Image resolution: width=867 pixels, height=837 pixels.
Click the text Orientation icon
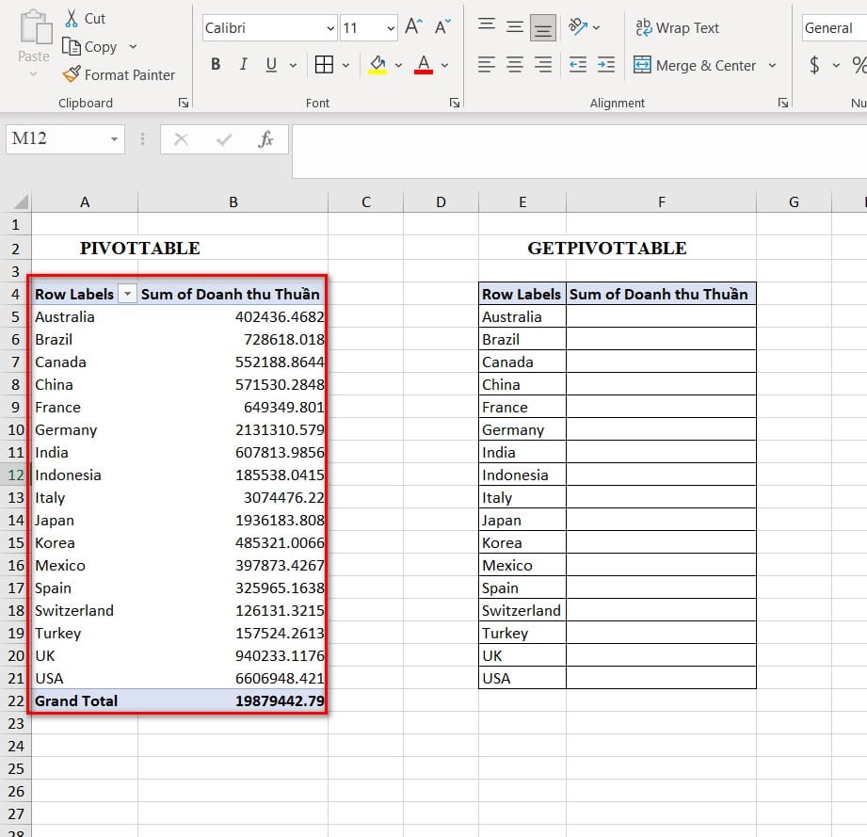pos(578,26)
